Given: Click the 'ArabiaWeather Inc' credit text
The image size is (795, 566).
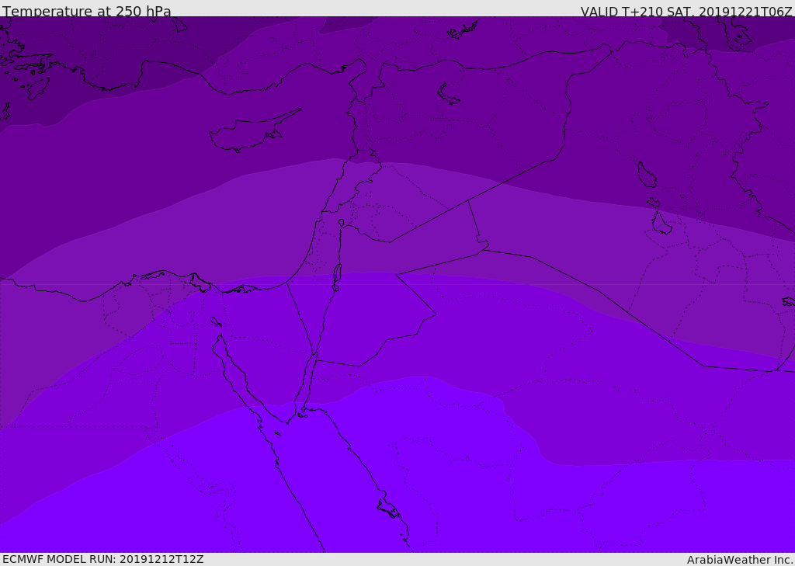Looking at the screenshot, I should [x=739, y=560].
